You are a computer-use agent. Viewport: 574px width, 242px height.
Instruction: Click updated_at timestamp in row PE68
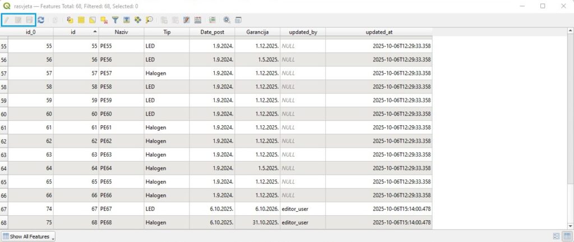pyautogui.click(x=379, y=222)
